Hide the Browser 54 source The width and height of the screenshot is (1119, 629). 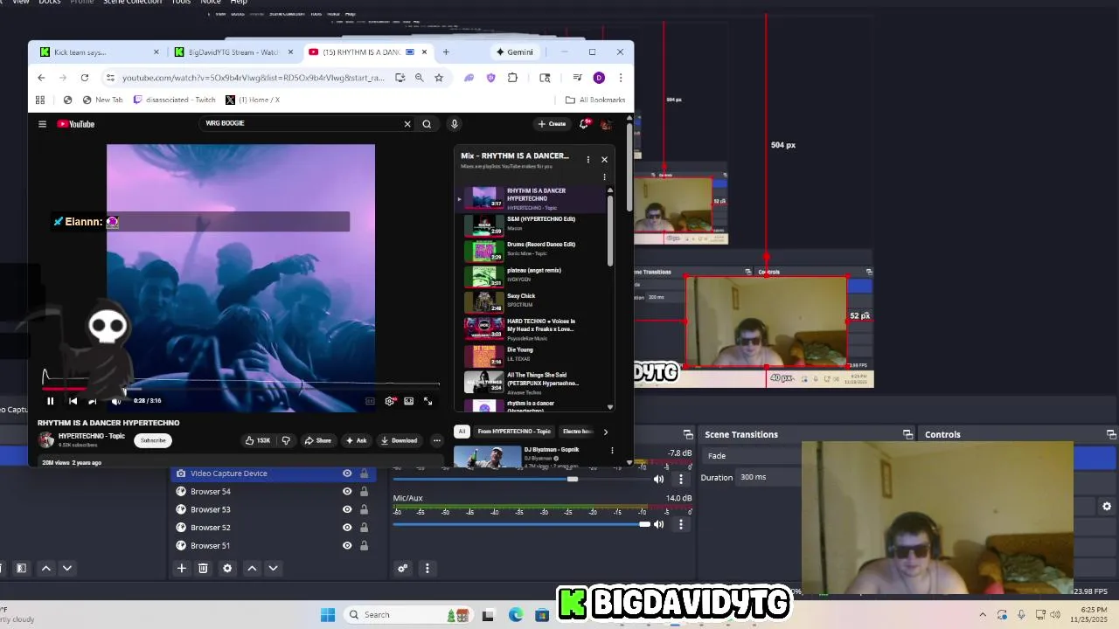pyautogui.click(x=347, y=492)
